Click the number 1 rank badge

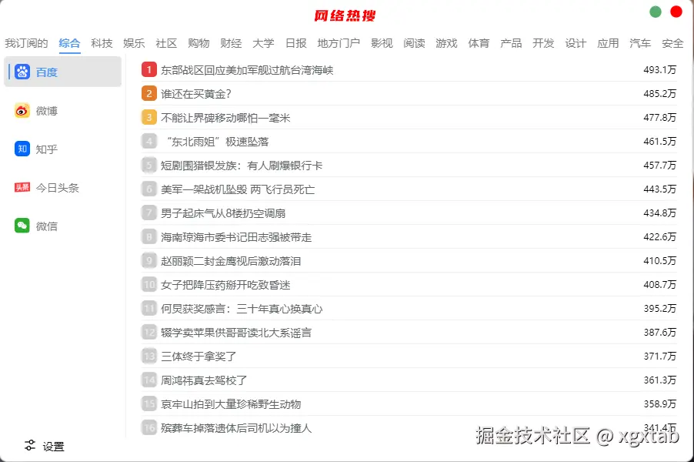(x=148, y=69)
